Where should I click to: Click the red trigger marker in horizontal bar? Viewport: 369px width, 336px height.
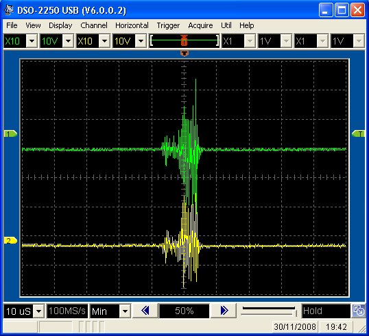coord(184,40)
